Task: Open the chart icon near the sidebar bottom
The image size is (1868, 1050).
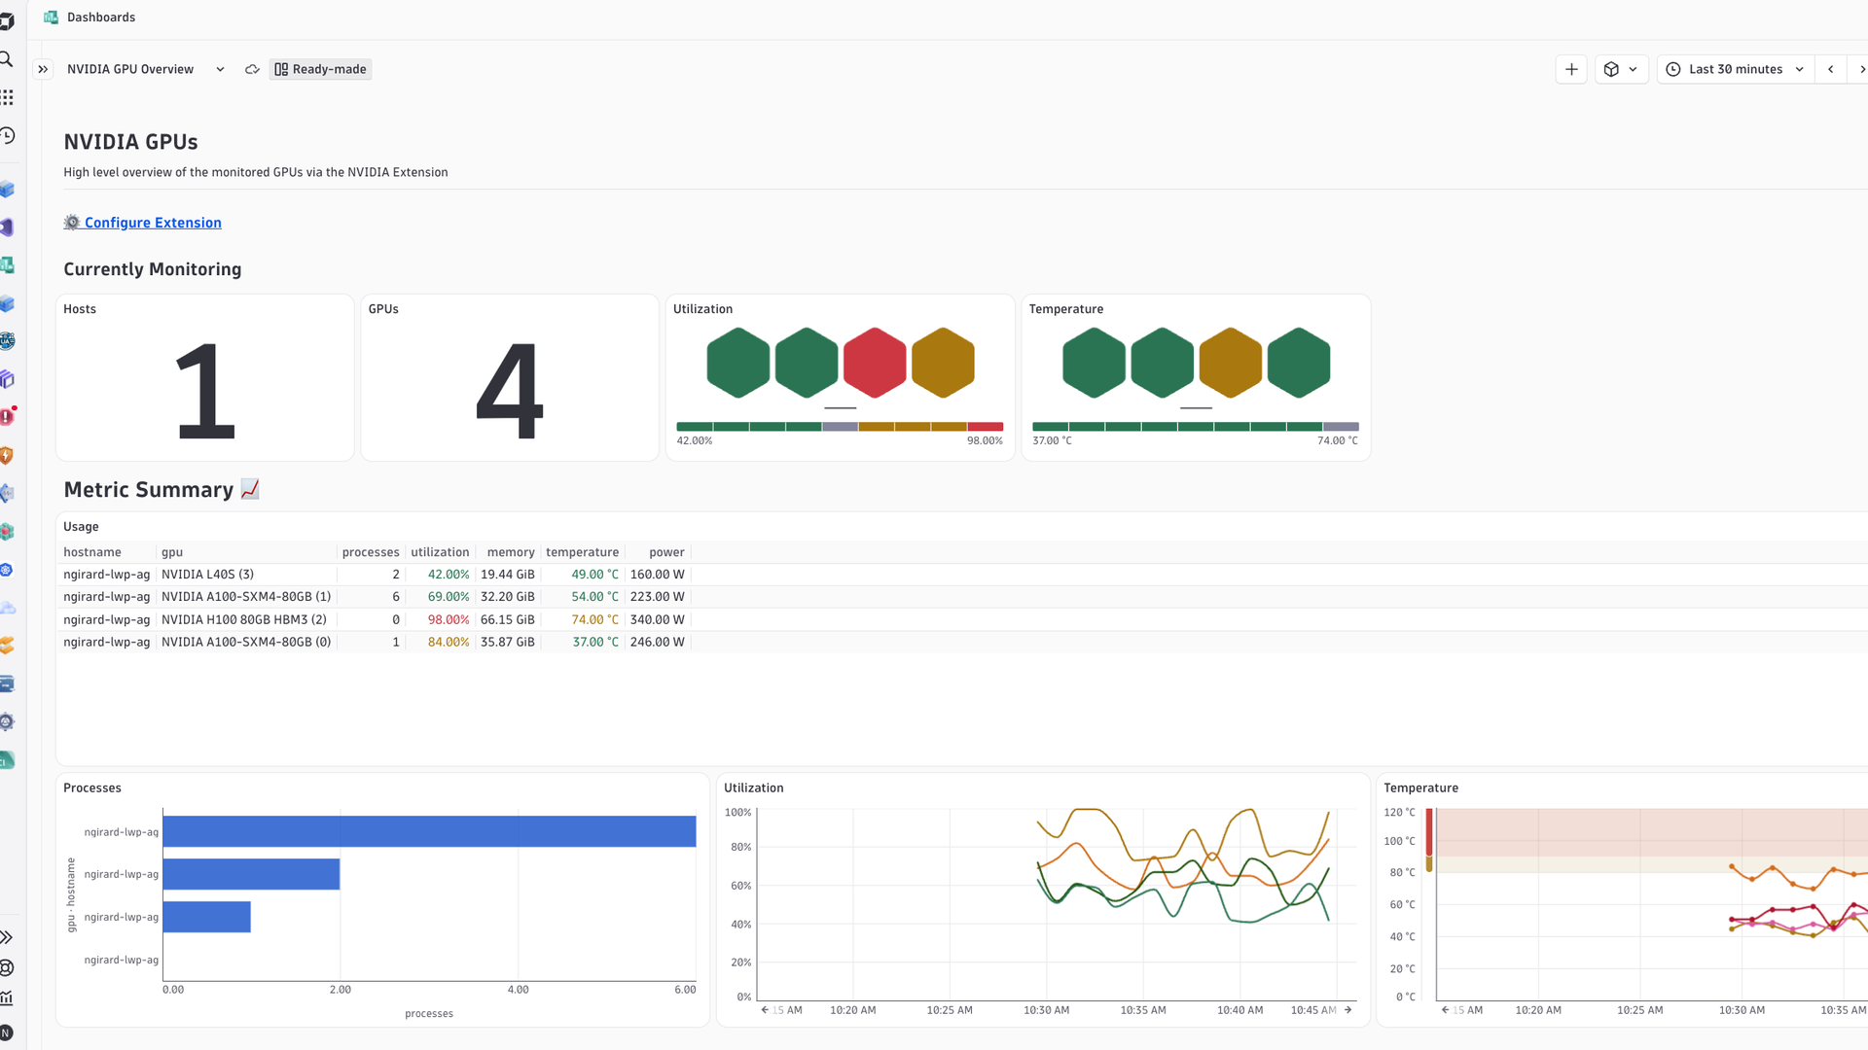Action: (x=6, y=997)
